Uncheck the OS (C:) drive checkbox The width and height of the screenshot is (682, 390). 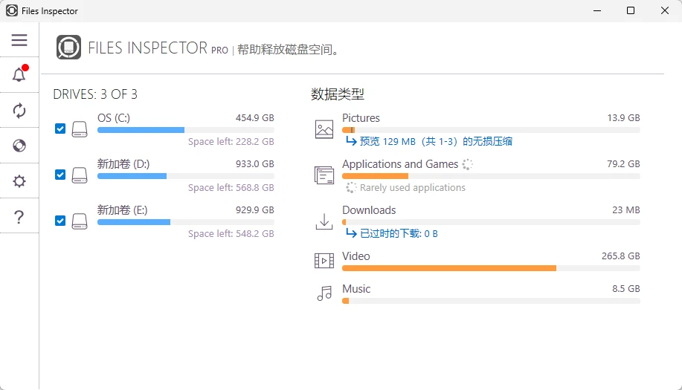(x=60, y=129)
